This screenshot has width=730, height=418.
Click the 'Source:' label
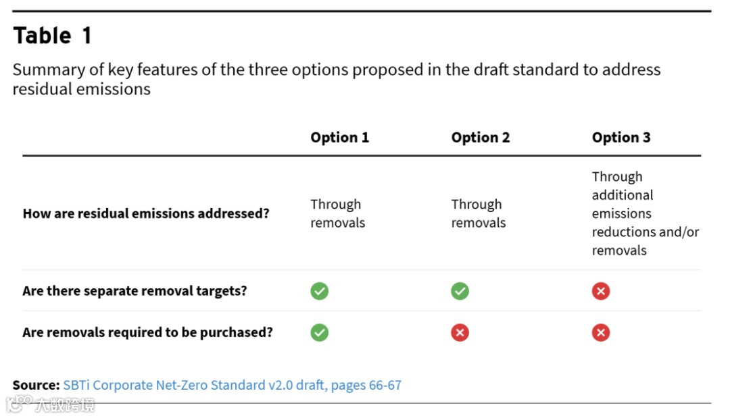[x=36, y=385]
